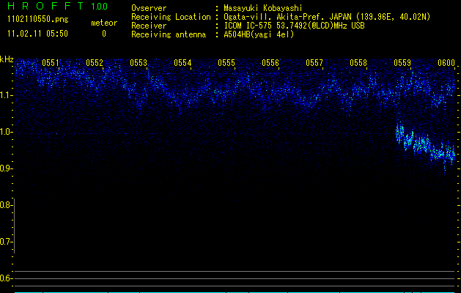Click the 0551 time marker
Screen dimensions: 461x293
pos(51,63)
